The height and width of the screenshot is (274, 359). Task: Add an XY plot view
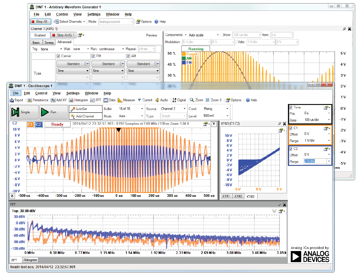click(x=59, y=100)
